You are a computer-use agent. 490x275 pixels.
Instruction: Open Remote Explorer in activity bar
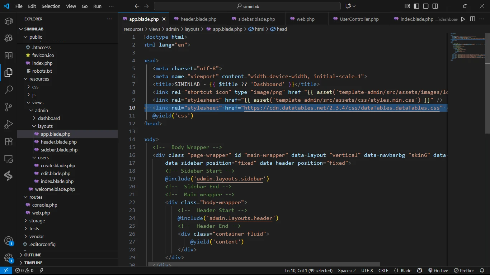pos(9,159)
